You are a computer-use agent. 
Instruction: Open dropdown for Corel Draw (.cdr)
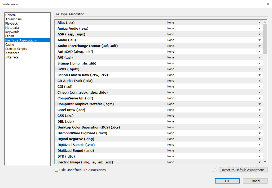click(260, 110)
